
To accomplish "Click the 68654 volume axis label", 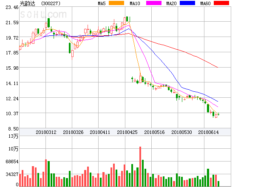I will [12, 161].
